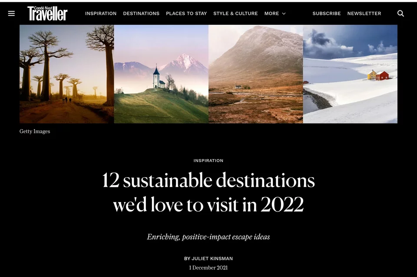Expand the More chevron arrow
This screenshot has height=277, width=417.
284,13
